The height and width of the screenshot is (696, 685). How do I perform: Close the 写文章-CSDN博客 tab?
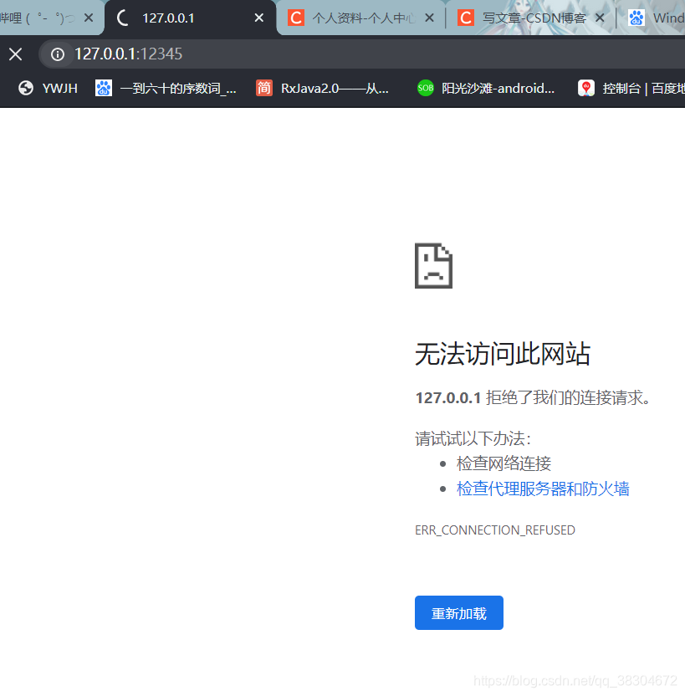click(x=600, y=17)
